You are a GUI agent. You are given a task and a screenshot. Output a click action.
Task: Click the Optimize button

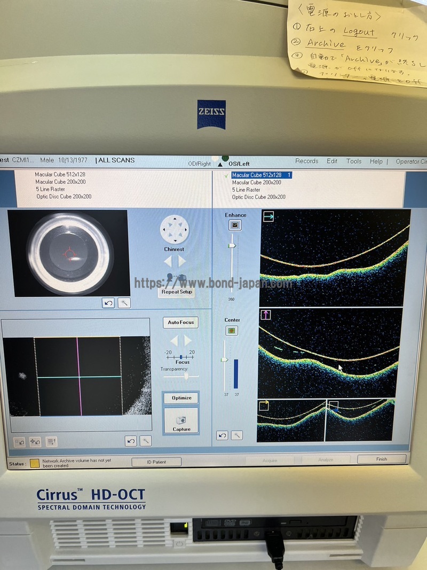(x=181, y=398)
